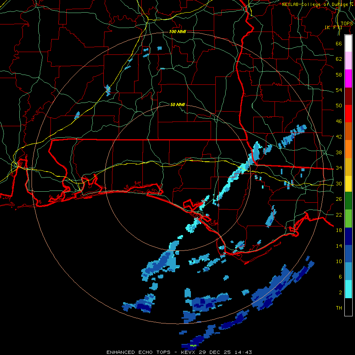Select the legend value 2

point(340,292)
